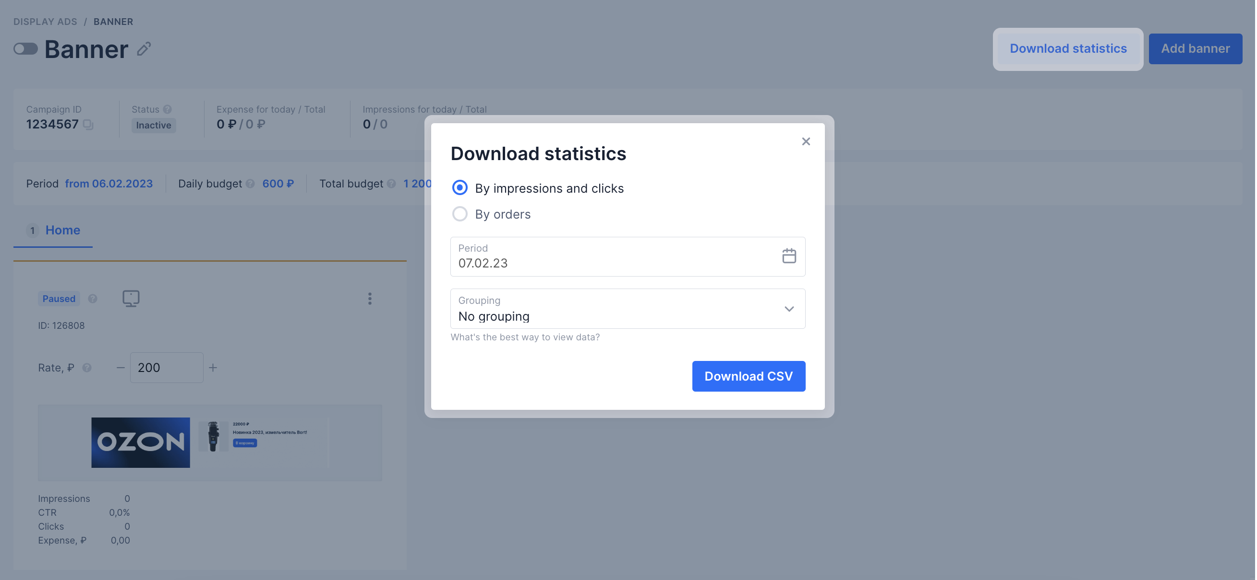Edit period from 06.02.2023 link
The image size is (1257, 580).
tap(109, 184)
